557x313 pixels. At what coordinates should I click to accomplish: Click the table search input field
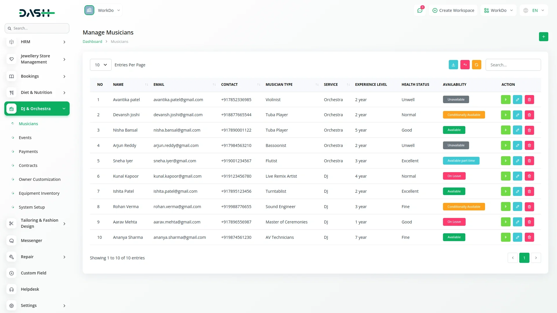pyautogui.click(x=513, y=65)
